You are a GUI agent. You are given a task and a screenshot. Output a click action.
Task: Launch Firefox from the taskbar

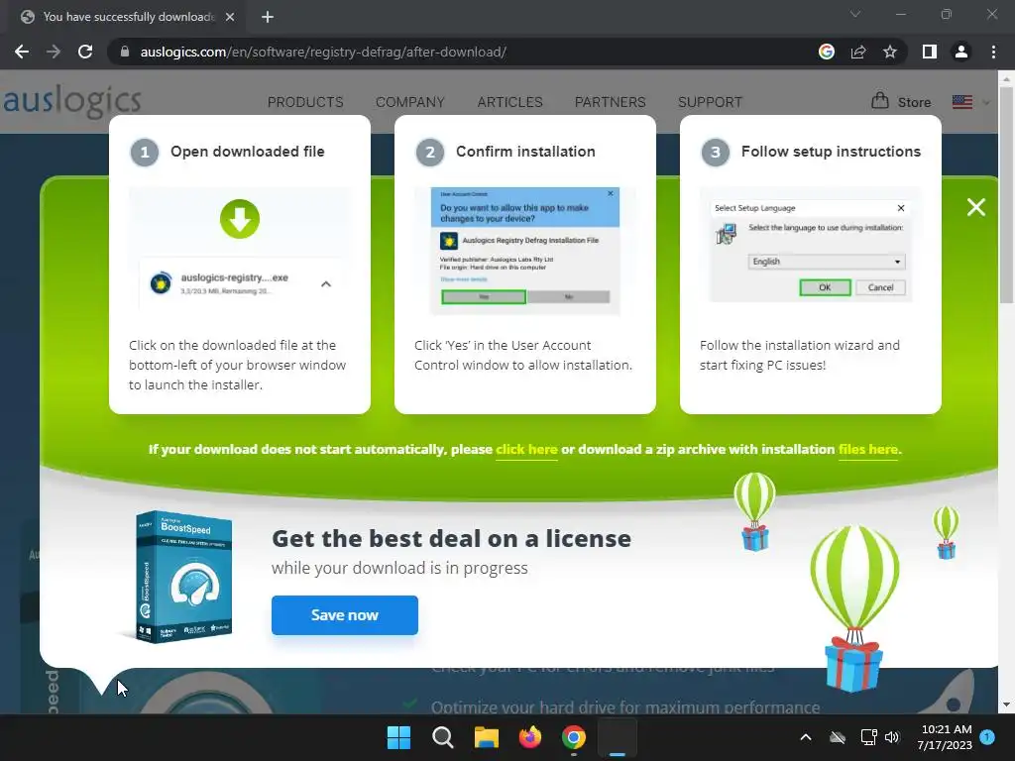click(x=530, y=737)
